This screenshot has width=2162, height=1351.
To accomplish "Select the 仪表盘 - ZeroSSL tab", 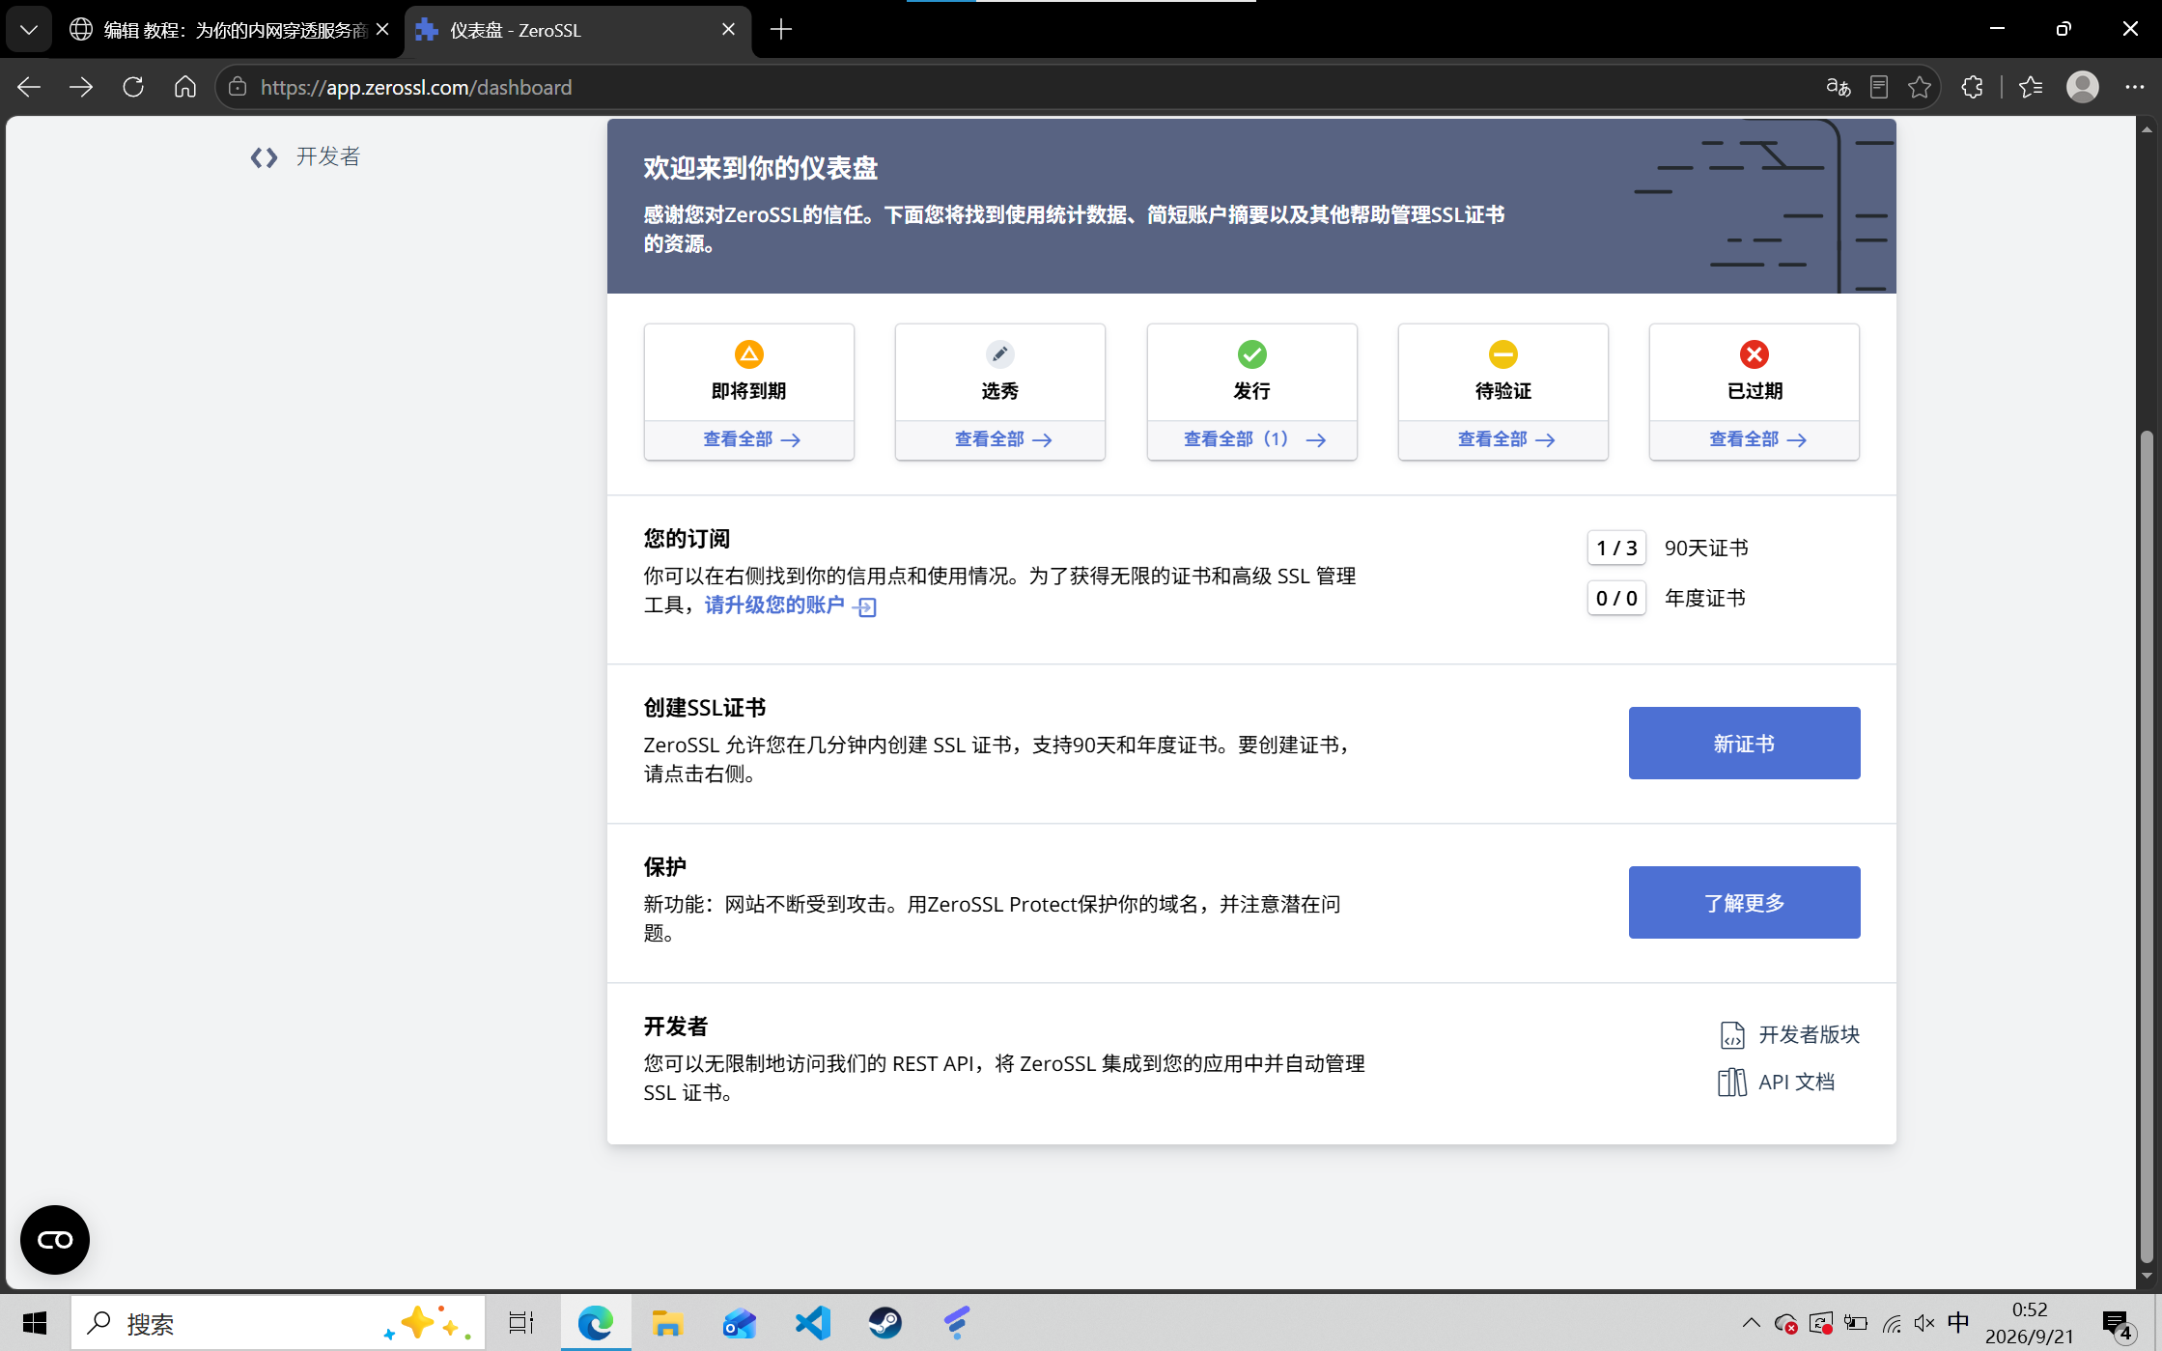I will click(x=576, y=30).
